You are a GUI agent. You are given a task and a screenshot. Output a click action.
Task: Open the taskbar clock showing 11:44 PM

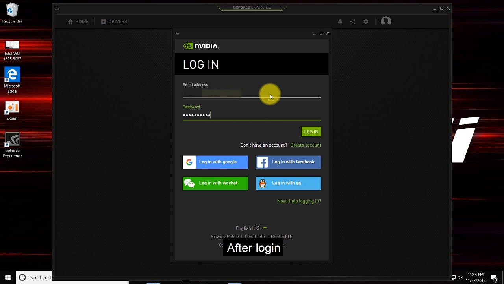pos(476,278)
